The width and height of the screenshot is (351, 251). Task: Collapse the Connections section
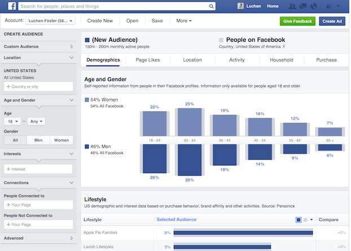click(x=38, y=183)
